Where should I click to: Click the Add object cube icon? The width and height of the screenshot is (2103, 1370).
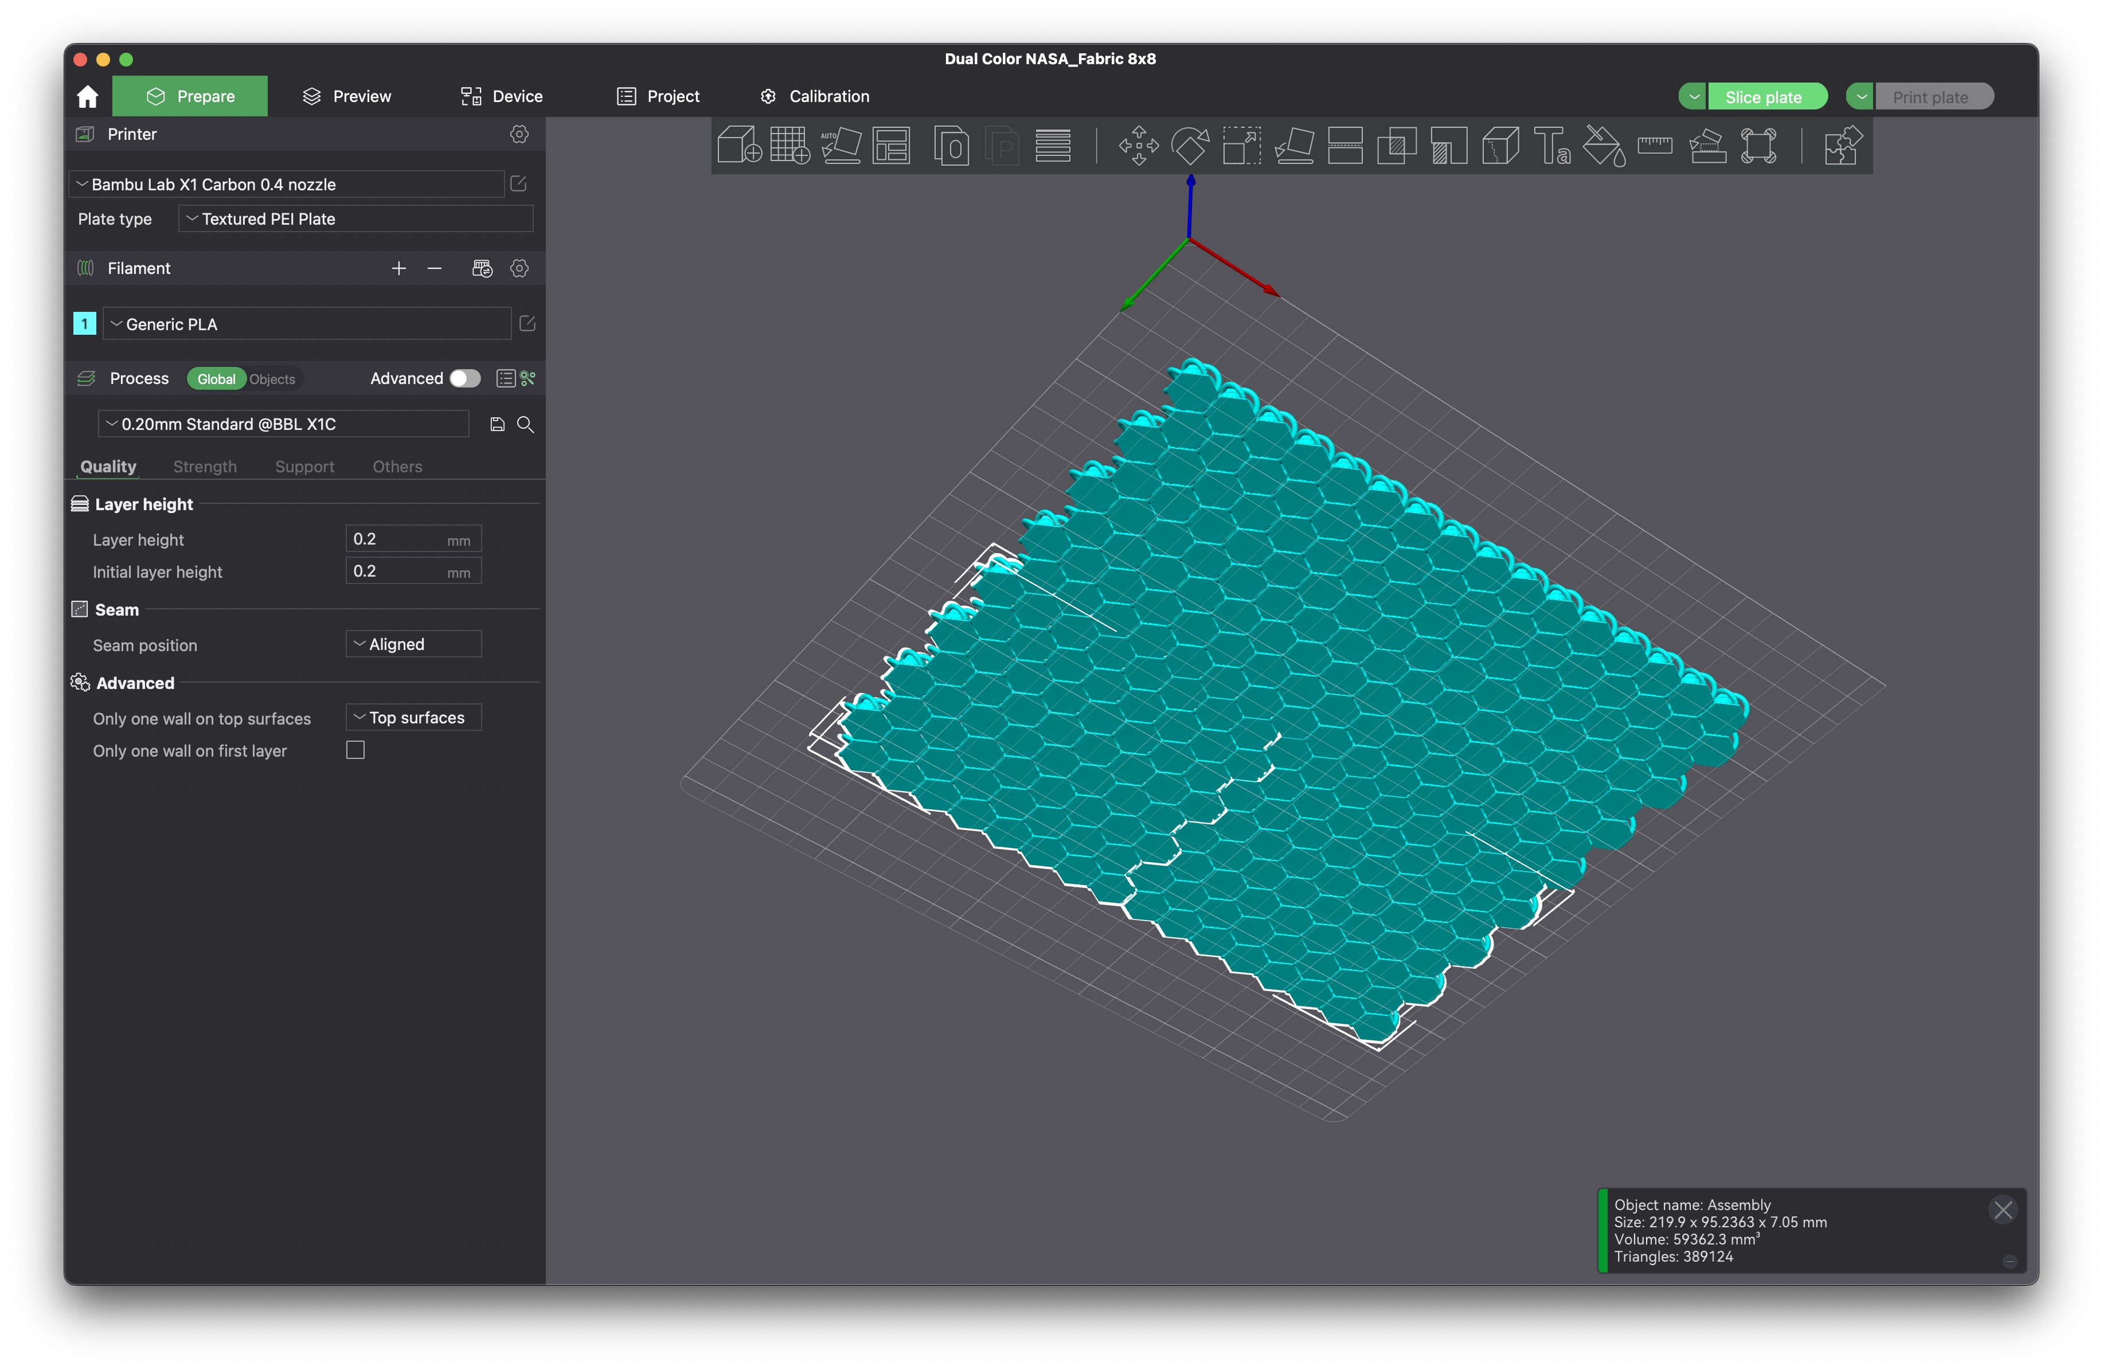(738, 146)
